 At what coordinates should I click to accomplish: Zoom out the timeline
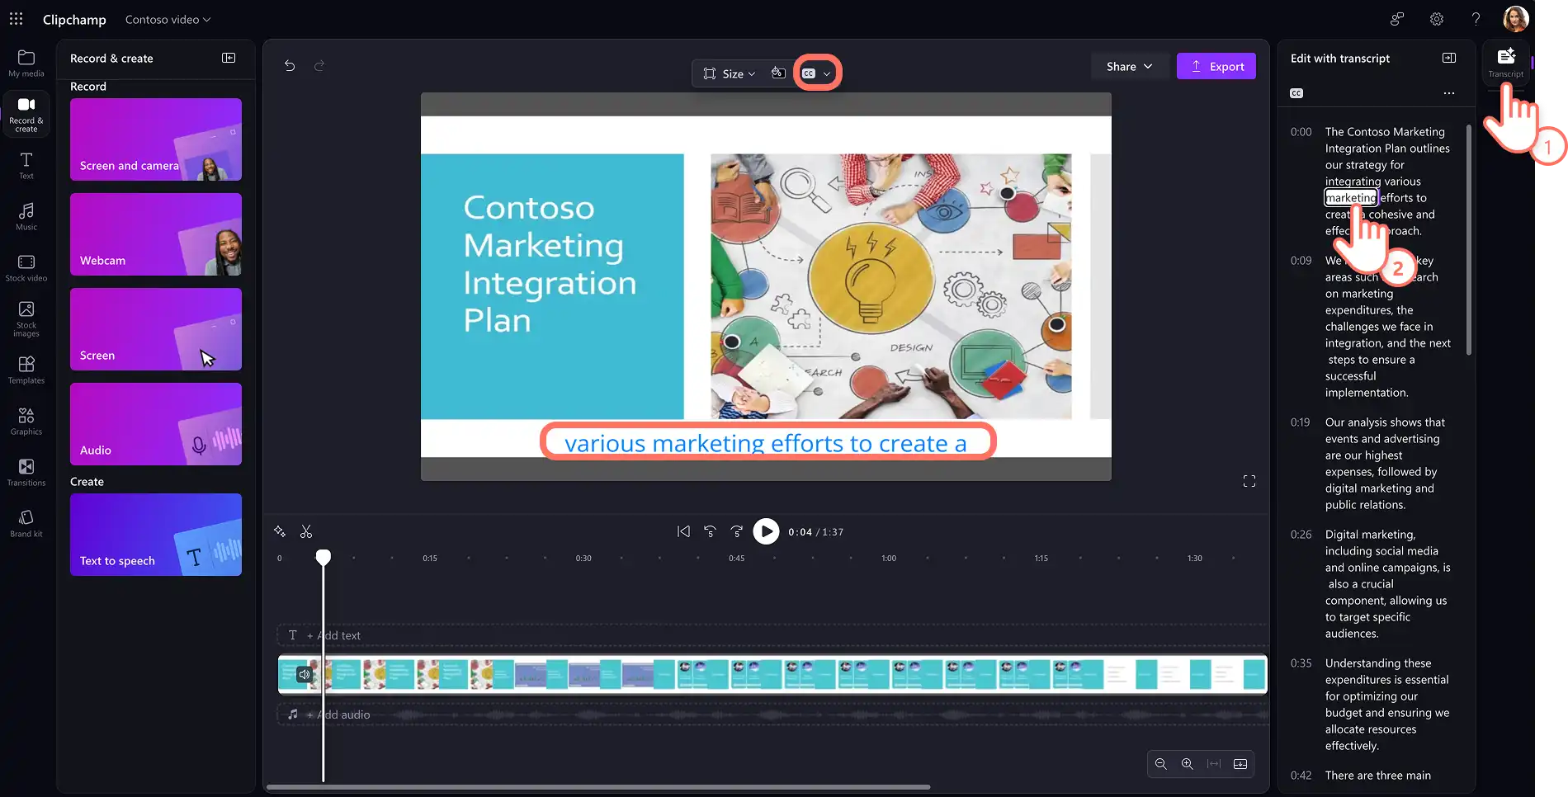click(1161, 764)
